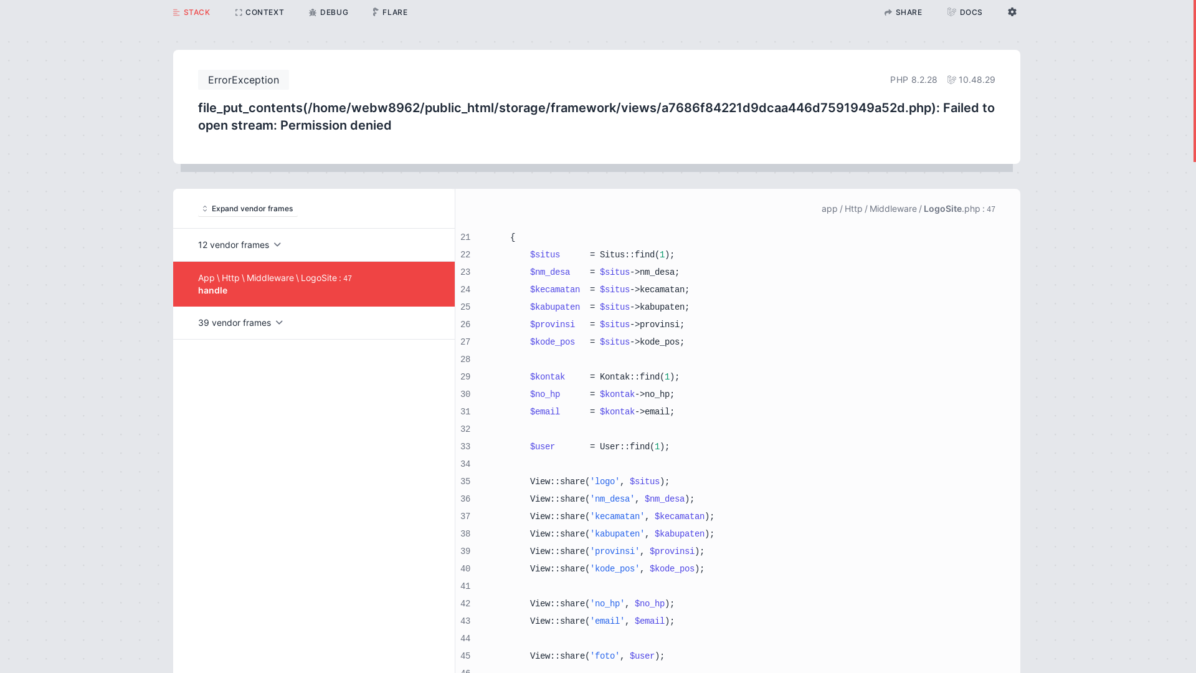Viewport: 1196px width, 673px height.
Task: Open settings via the gear icon
Action: pyautogui.click(x=1012, y=12)
